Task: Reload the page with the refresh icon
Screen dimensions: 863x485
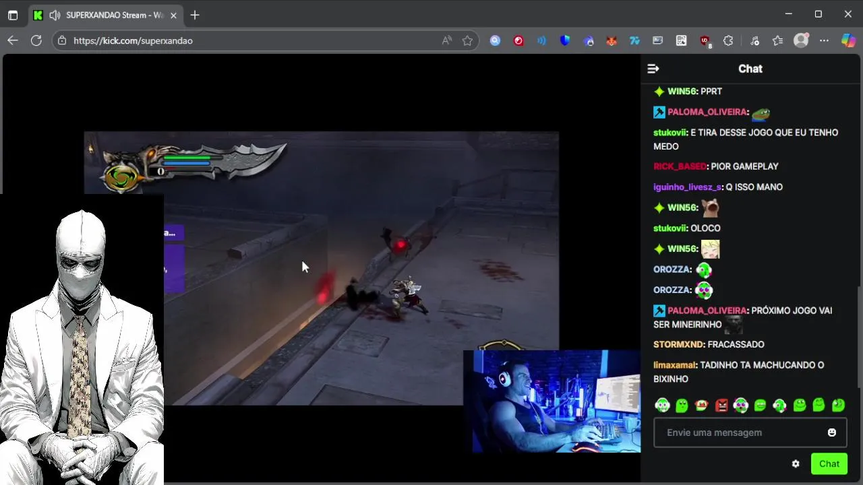Action: tap(36, 40)
